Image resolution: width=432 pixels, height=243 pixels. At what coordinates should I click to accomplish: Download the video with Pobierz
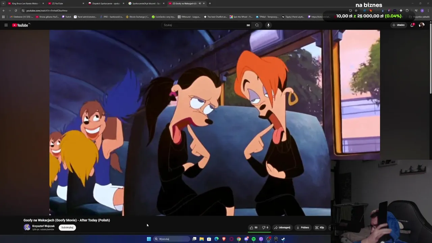(303, 227)
